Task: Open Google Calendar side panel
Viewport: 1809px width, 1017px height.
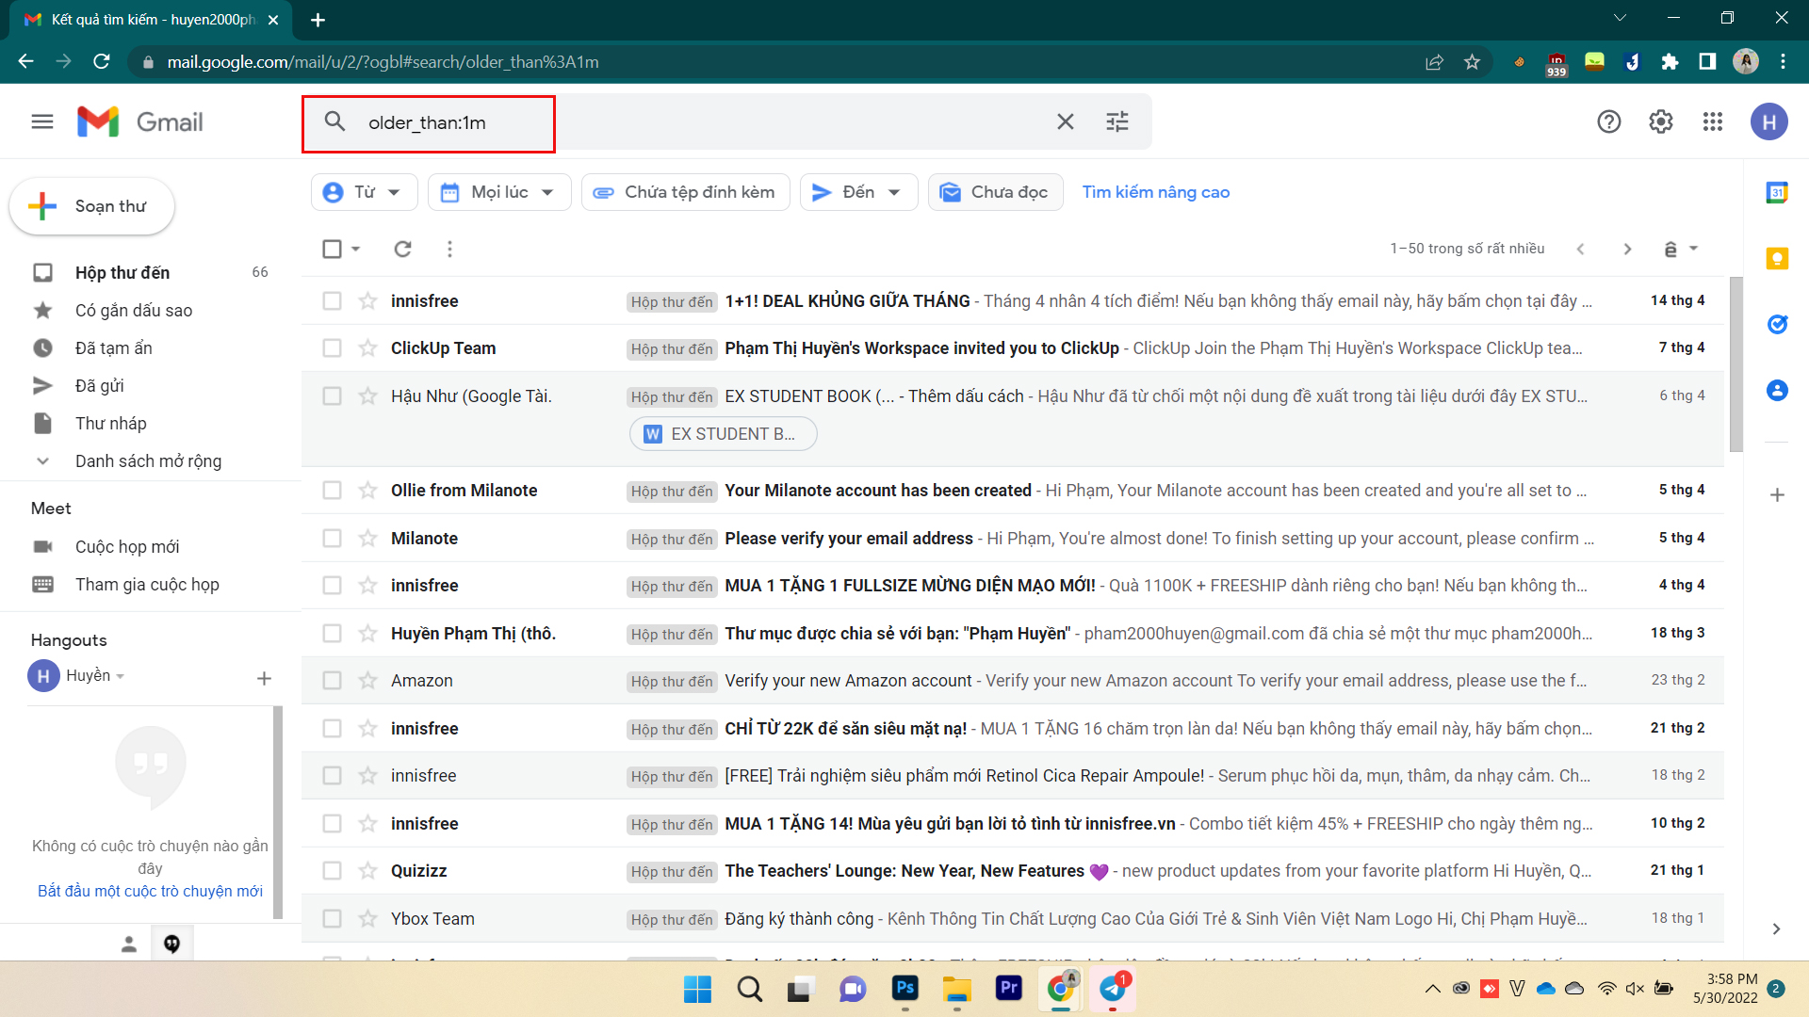Action: (x=1777, y=192)
